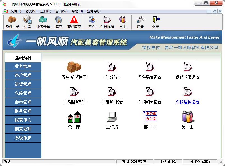The width and height of the screenshot is (225, 166).
Task: Open 系统维护 in sidebar
Action: [x=23, y=138]
